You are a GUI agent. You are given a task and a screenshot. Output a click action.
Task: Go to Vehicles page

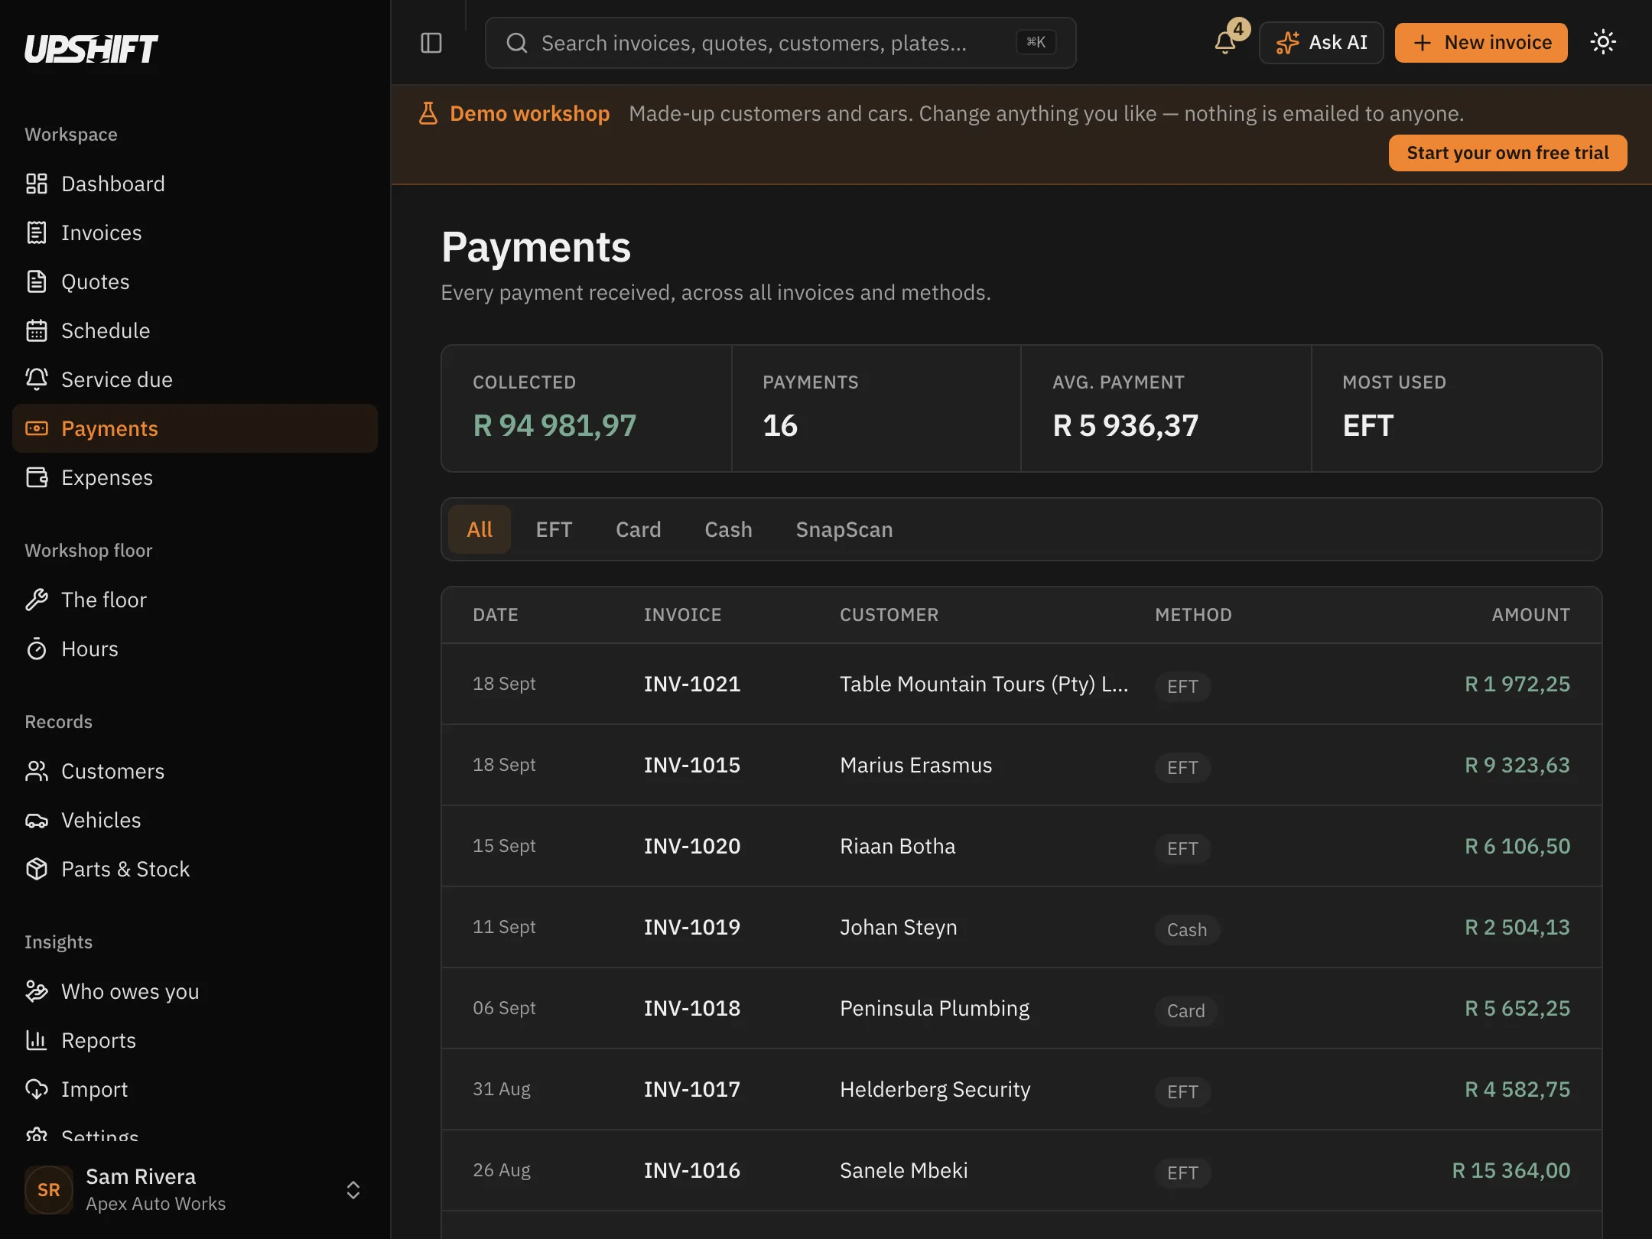[195, 820]
